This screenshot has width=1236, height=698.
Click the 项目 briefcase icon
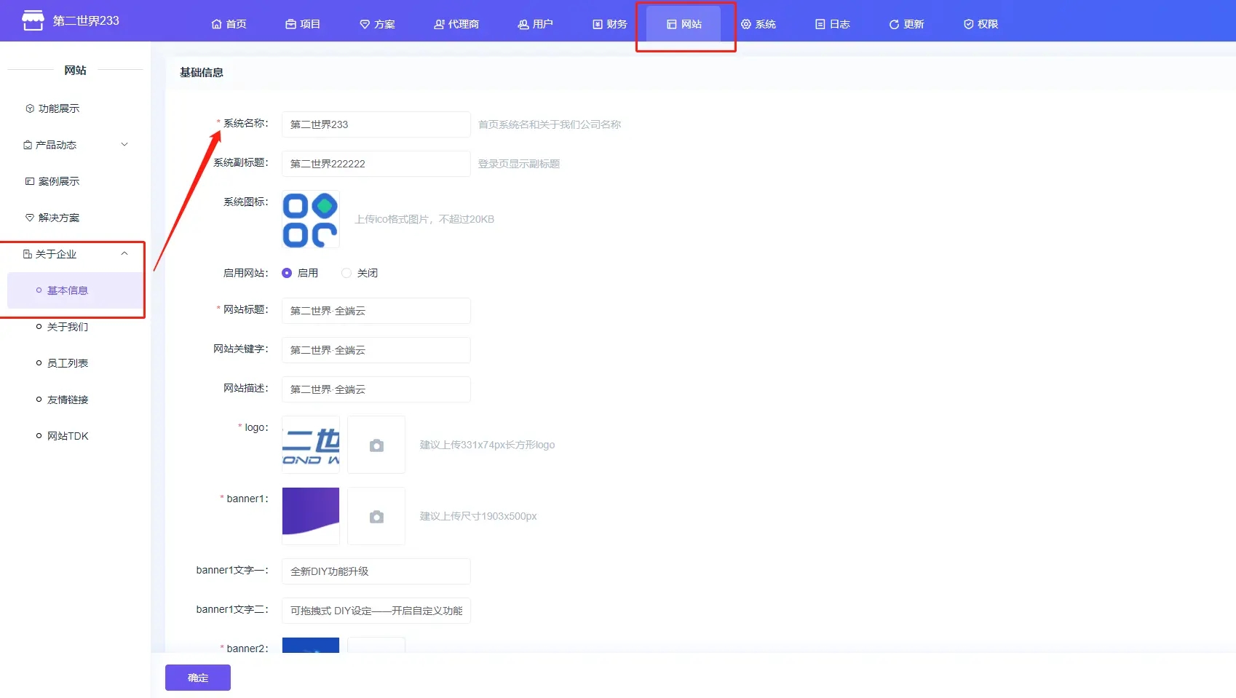pos(290,24)
